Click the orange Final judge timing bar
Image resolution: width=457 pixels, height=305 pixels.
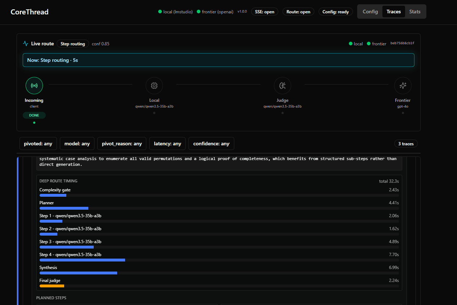click(52, 286)
